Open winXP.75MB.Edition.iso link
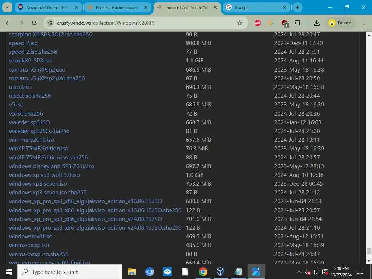 point(39,148)
